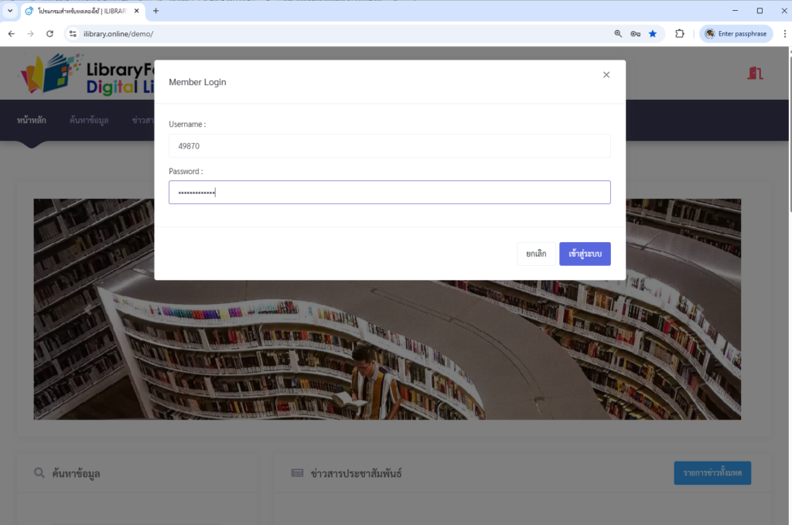Go back using the browser back arrow
Image resolution: width=792 pixels, height=525 pixels.
12,34
